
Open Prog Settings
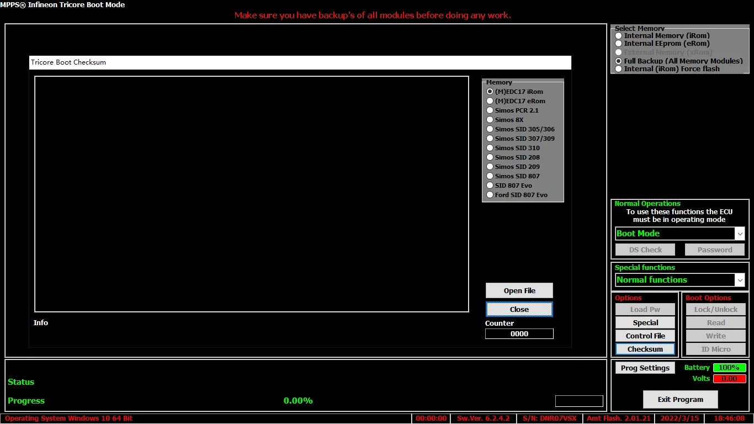(645, 368)
